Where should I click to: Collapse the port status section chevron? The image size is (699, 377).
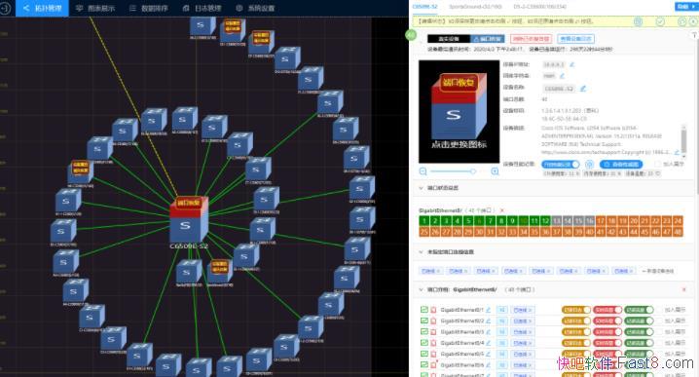coord(421,188)
